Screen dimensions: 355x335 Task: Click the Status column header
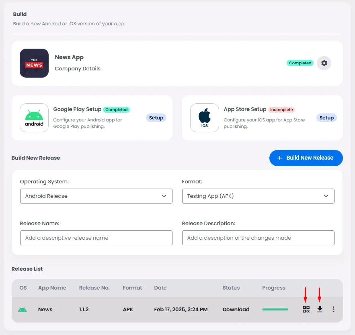tap(231, 288)
